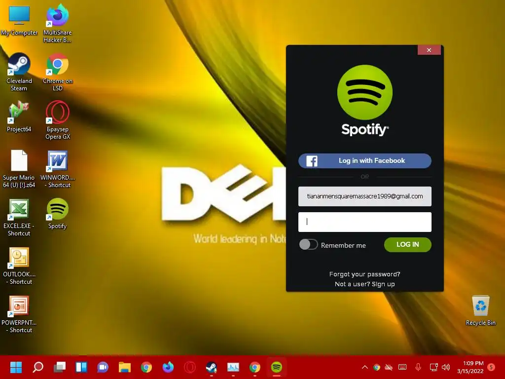505x379 pixels.
Task: Click the empty password field
Action: 365,222
